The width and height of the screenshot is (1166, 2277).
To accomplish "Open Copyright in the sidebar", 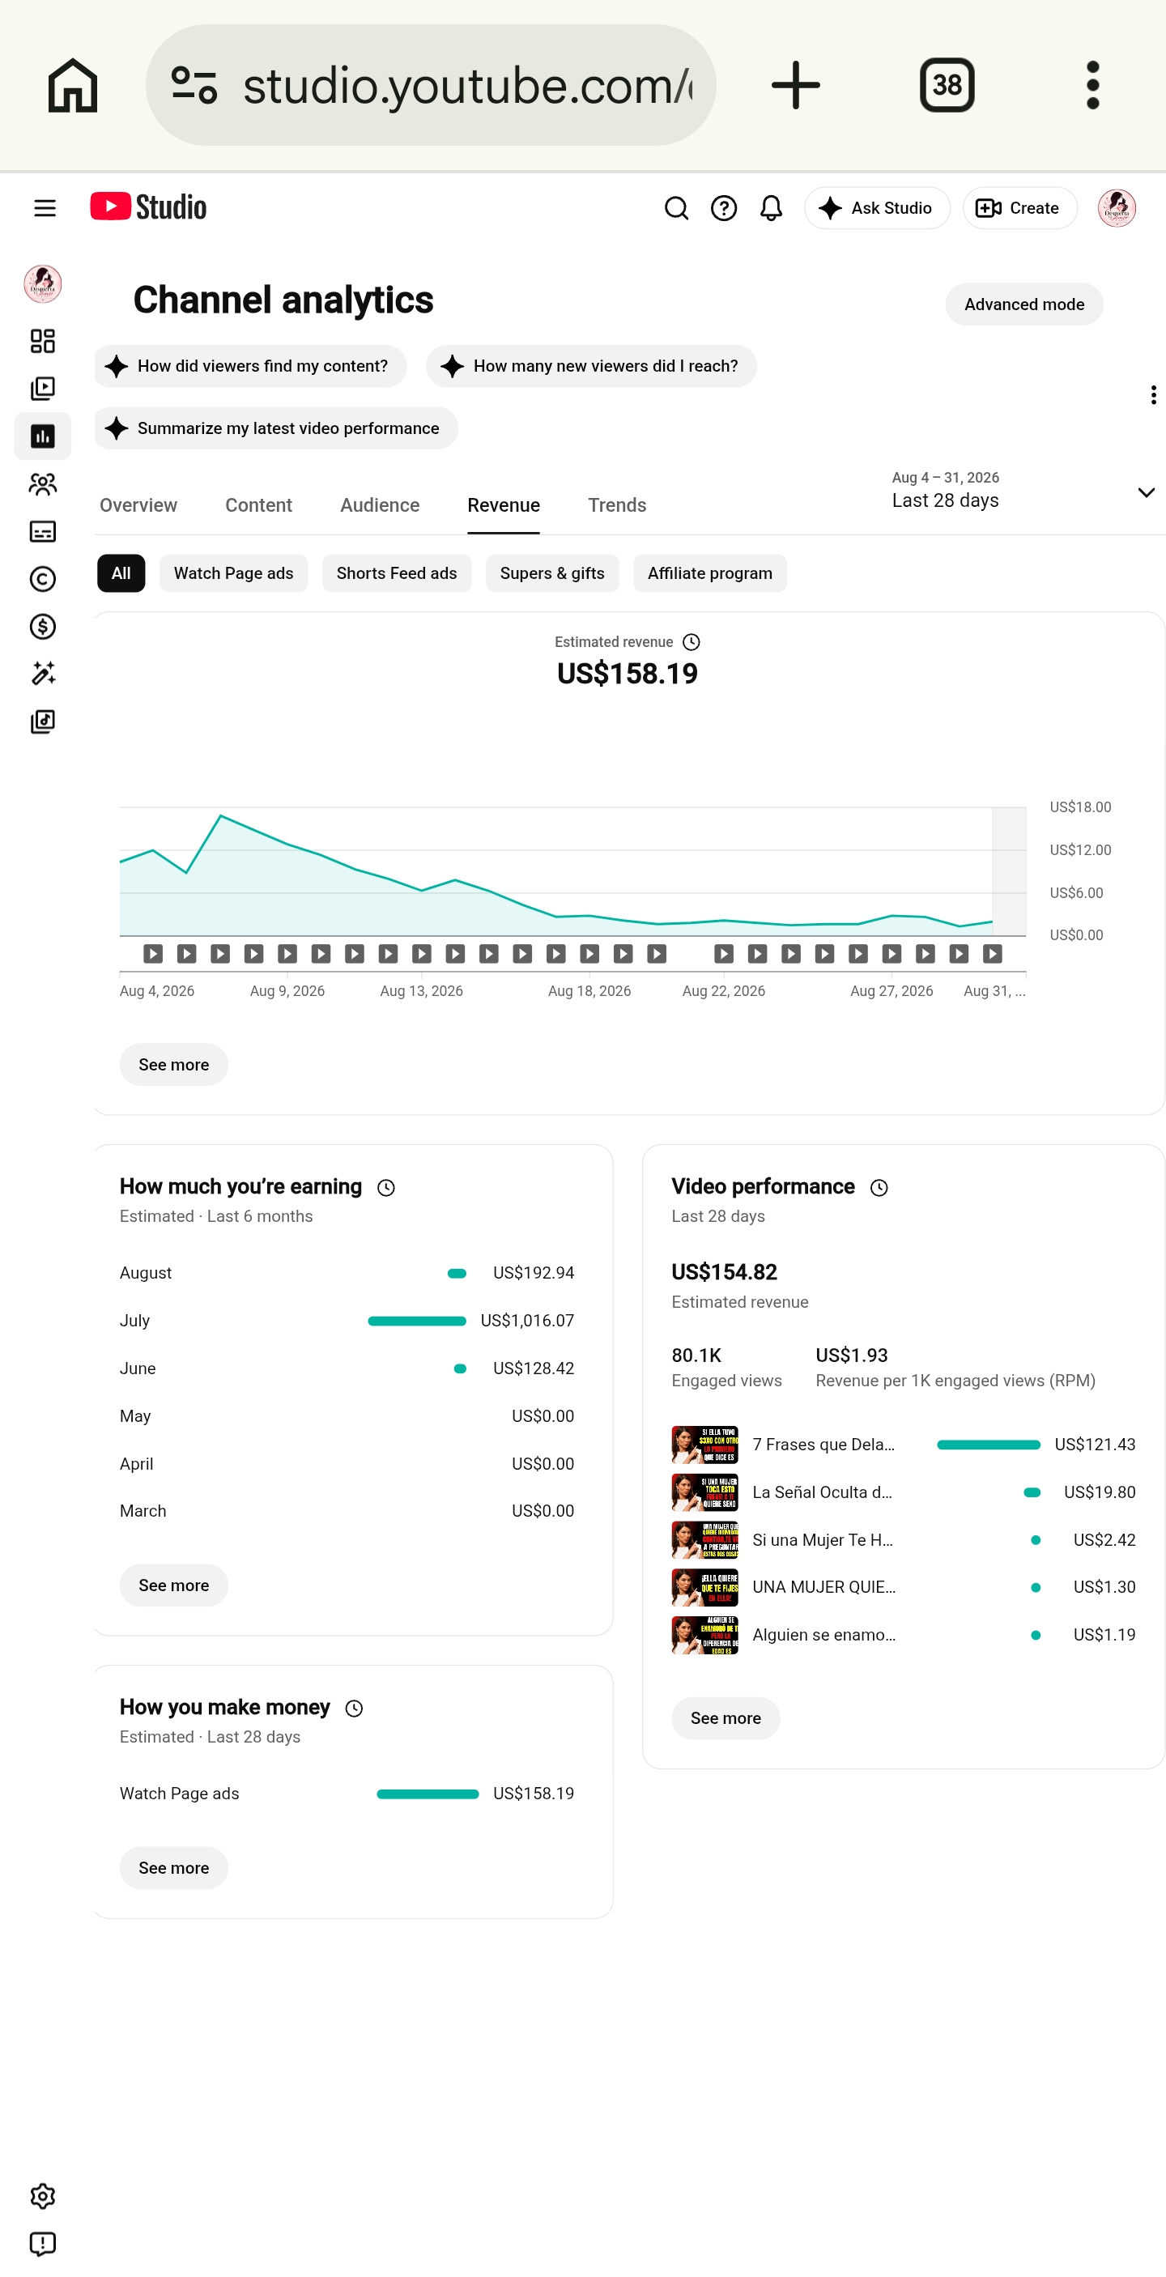I will click(x=42, y=579).
